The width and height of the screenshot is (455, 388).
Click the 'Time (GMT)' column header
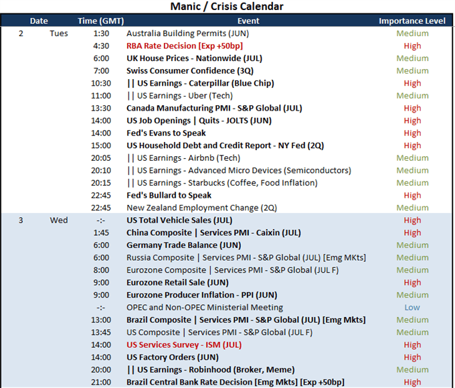click(100, 21)
